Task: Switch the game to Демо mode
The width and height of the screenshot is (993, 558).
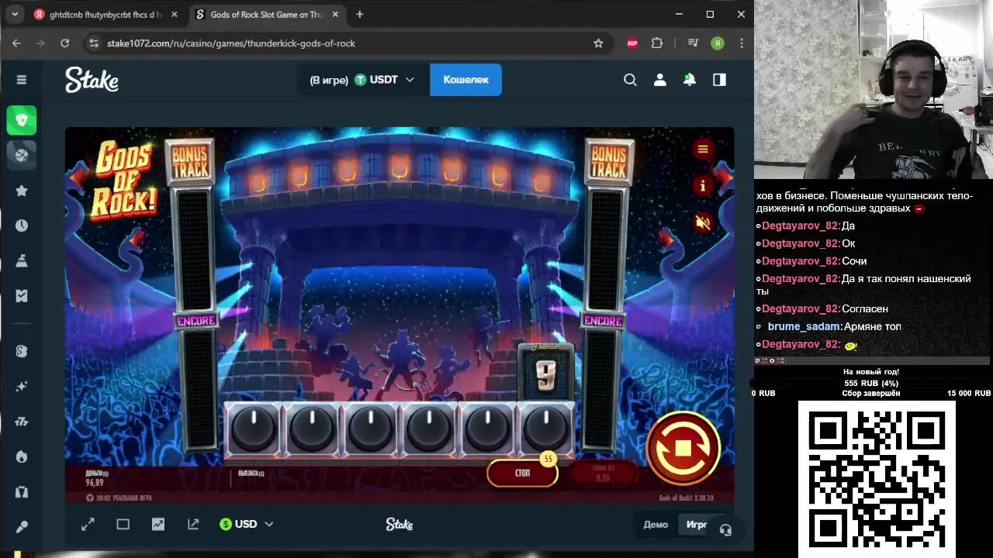Action: click(656, 525)
